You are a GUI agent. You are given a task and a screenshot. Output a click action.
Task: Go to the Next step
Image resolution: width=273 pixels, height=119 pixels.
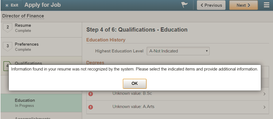click(x=243, y=5)
